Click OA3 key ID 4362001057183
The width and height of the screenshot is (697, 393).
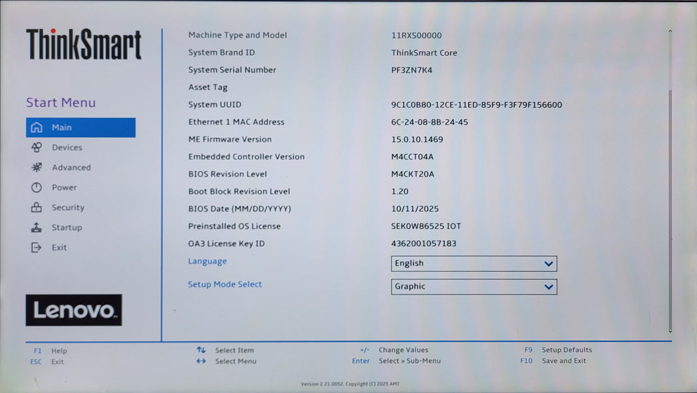pyautogui.click(x=424, y=244)
